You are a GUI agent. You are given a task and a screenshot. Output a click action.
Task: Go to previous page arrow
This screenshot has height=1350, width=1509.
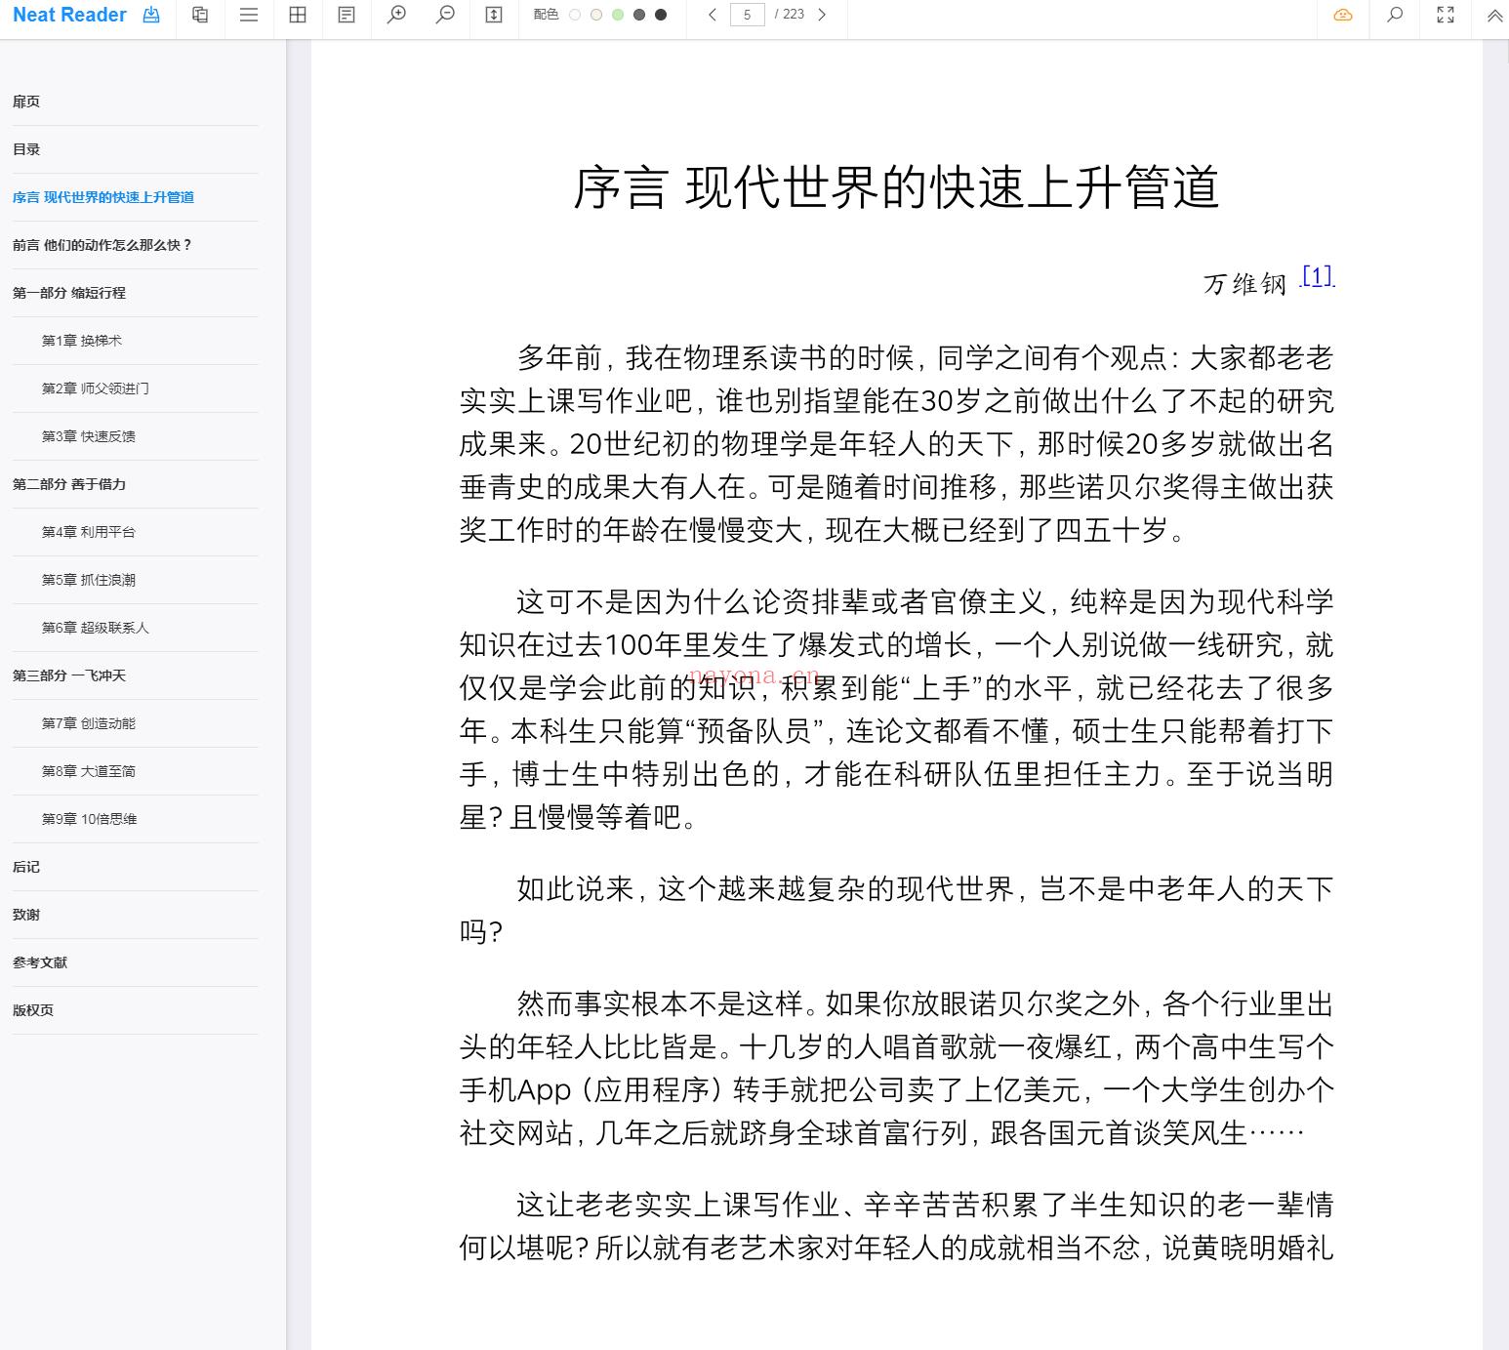point(713,15)
